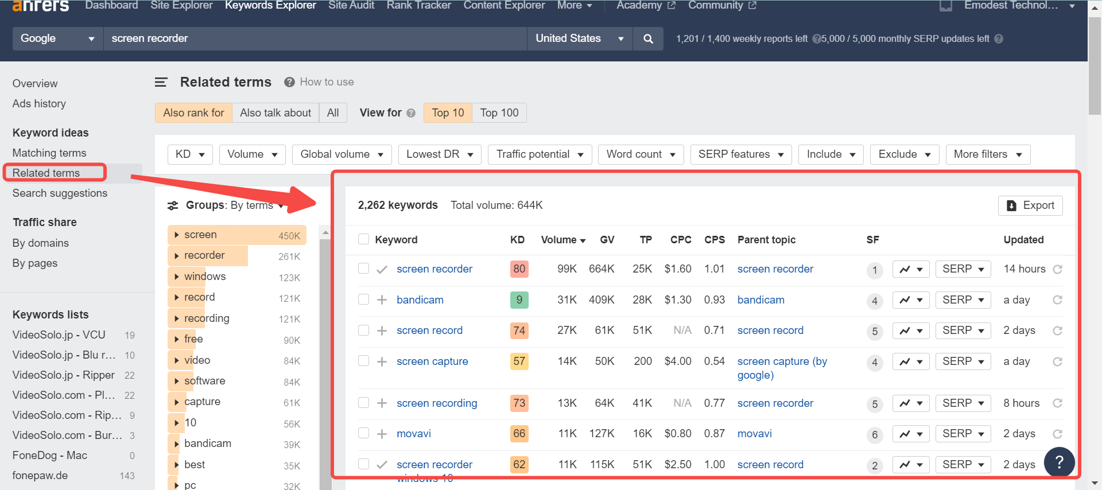Open the fonepaw.de keywords list

pyautogui.click(x=40, y=476)
